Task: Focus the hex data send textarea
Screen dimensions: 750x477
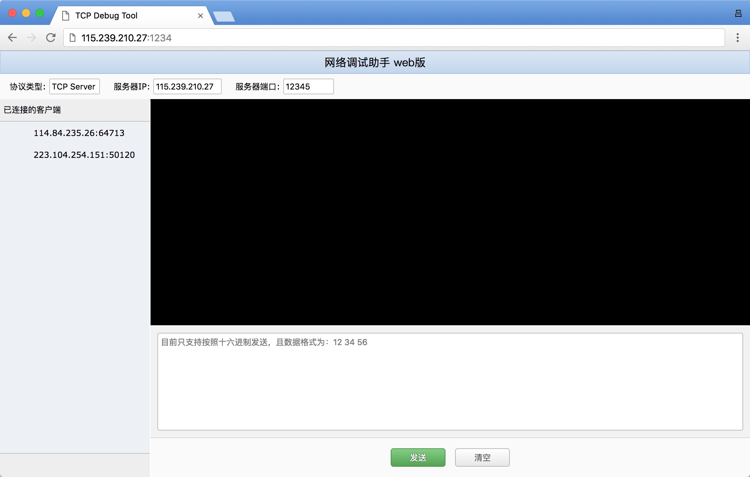Action: pos(450,381)
